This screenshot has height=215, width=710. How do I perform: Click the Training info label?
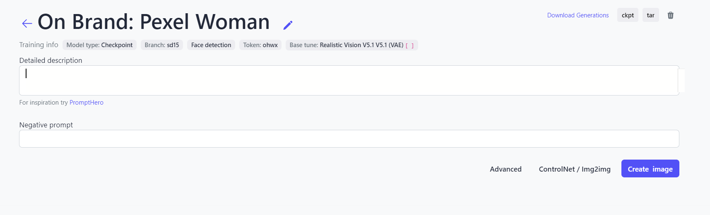pyautogui.click(x=39, y=45)
